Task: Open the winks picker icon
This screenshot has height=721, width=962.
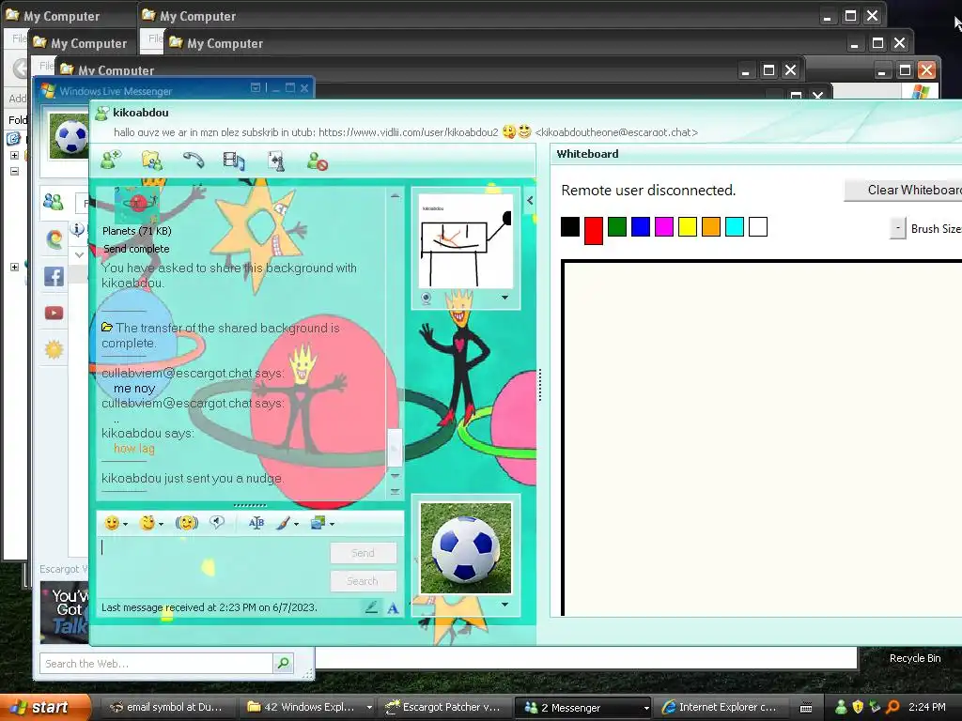Action: 147,523
